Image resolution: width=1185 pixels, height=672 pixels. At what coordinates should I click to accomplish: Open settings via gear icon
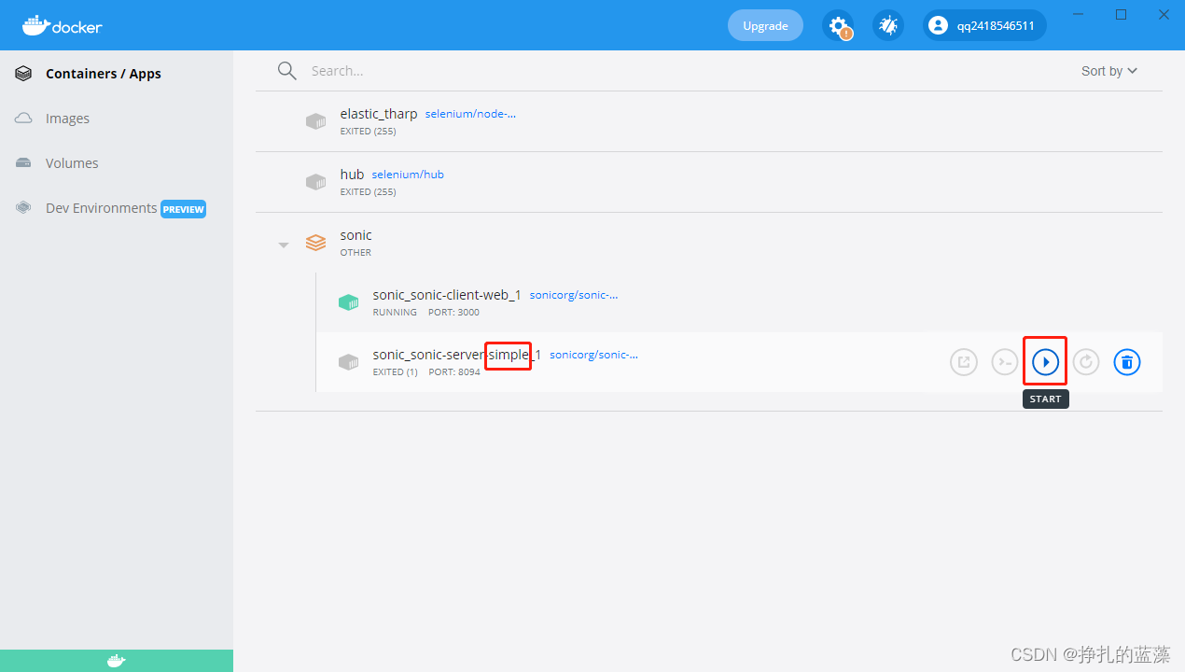coord(838,25)
